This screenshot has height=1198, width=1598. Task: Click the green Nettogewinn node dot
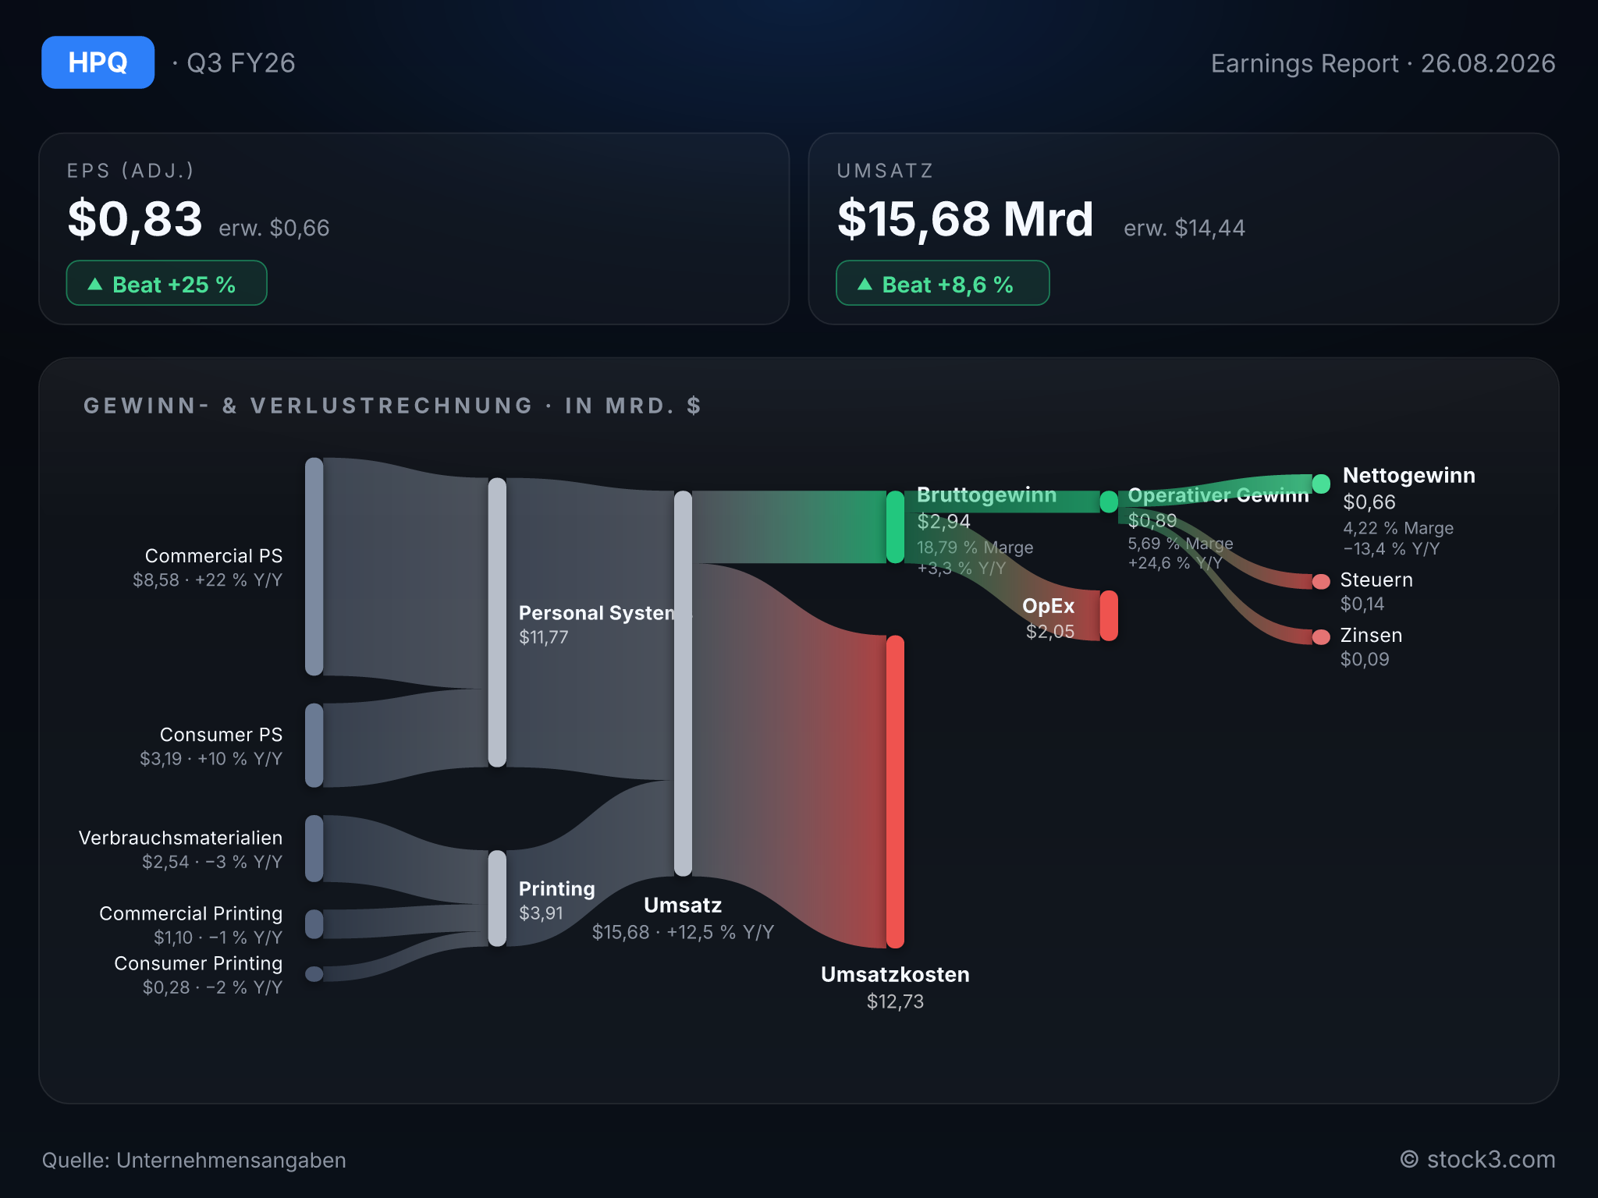[x=1321, y=484]
